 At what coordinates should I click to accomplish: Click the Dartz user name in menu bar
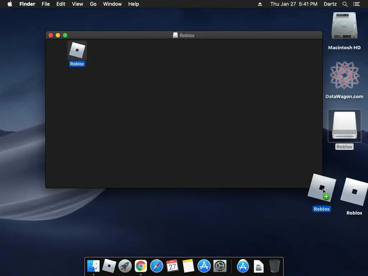330,4
